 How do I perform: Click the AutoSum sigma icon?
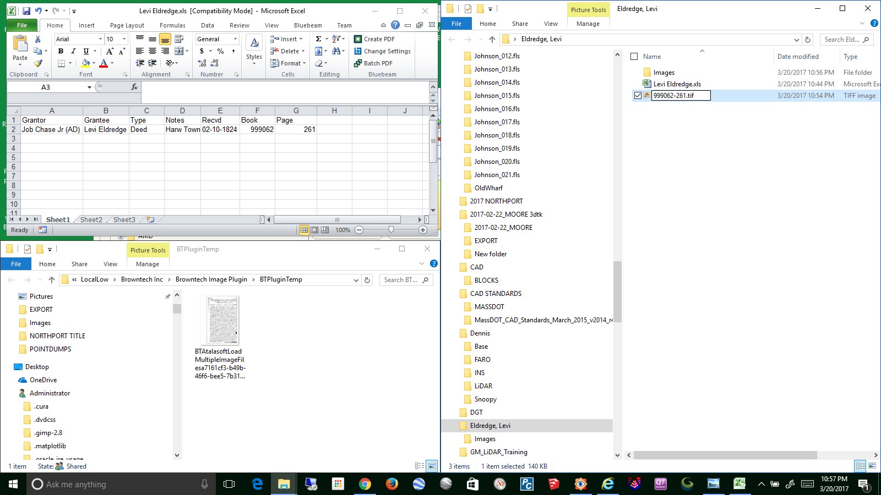[x=318, y=39]
